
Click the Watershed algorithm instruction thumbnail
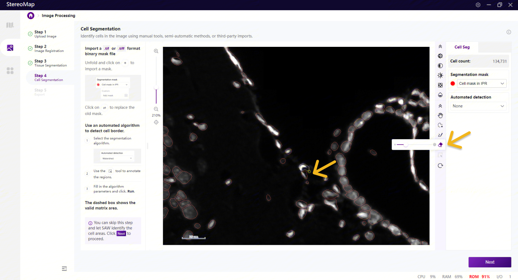click(117, 156)
